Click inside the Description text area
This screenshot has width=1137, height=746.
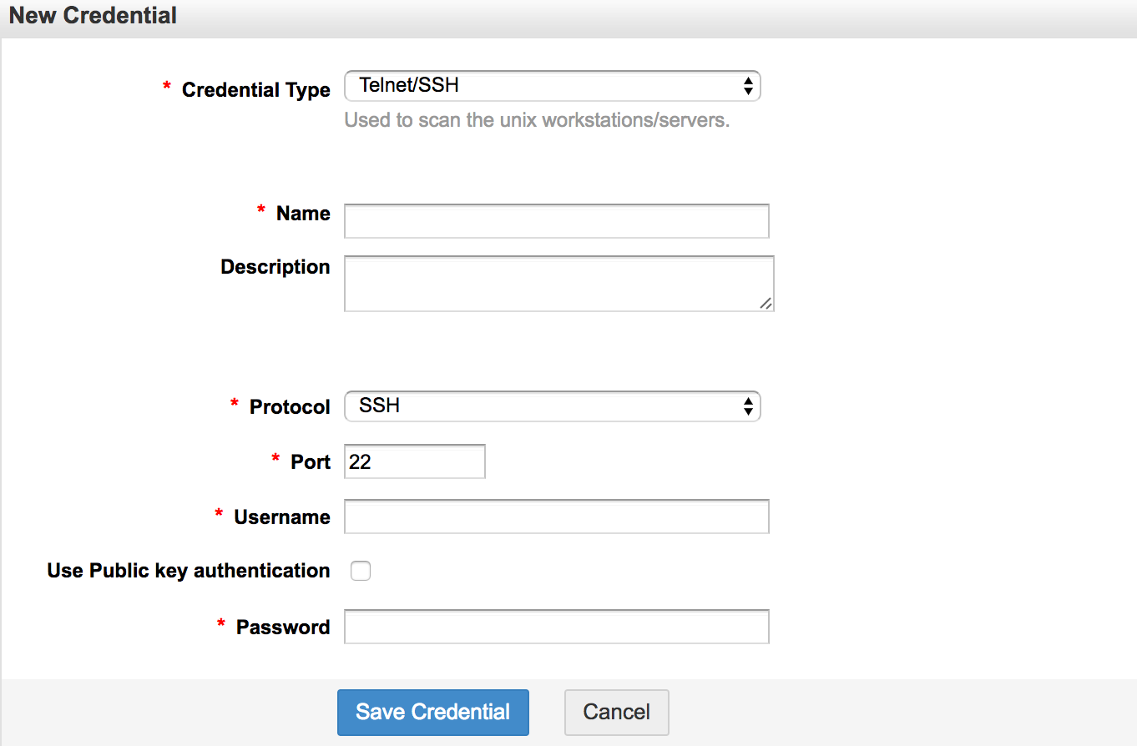(x=558, y=283)
